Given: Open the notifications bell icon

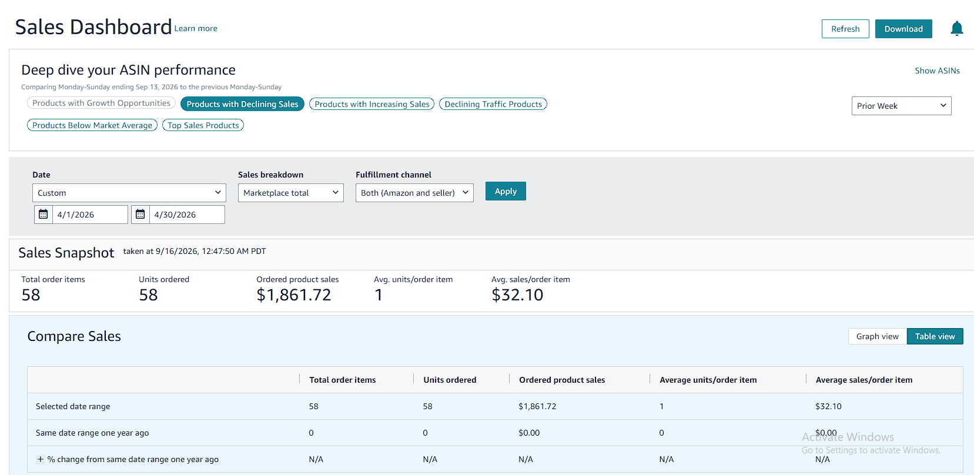Looking at the screenshot, I should (x=956, y=29).
